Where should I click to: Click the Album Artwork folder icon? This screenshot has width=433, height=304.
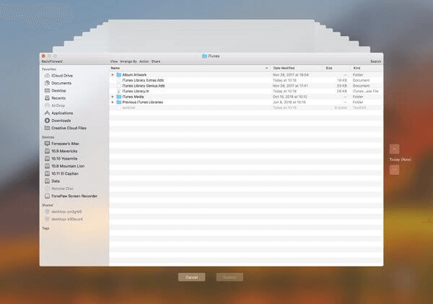pyautogui.click(x=119, y=74)
